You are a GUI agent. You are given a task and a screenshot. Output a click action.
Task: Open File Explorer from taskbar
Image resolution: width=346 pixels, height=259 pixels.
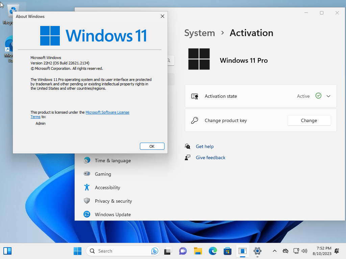pos(198,251)
